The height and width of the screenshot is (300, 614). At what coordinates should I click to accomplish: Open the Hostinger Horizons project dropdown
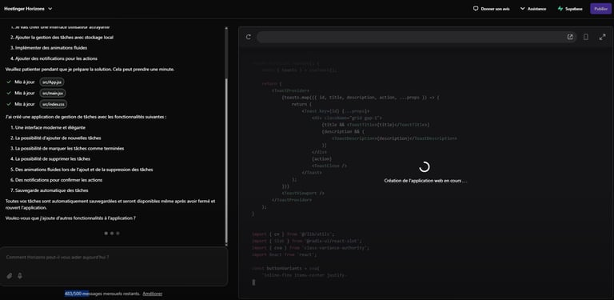(x=28, y=9)
